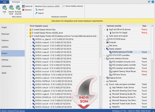Click the nv_dispi.inf driver icon

34,39
